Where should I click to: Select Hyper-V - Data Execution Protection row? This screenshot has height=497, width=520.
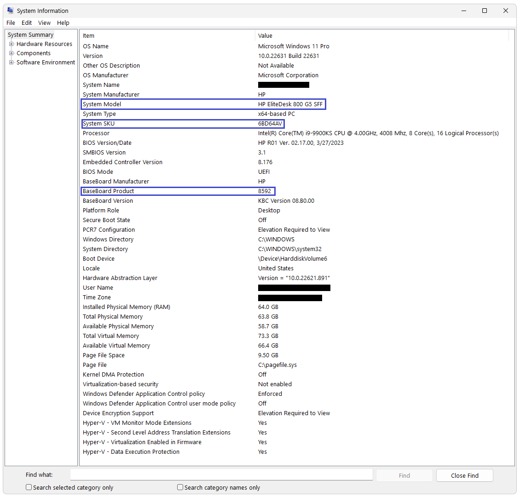[294, 451]
